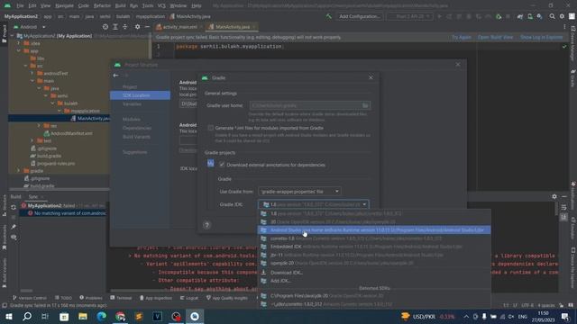Open the File menu
Screen dimensions: 577x324
20,6
